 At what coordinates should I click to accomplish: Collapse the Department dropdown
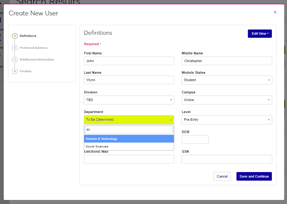[x=129, y=120]
